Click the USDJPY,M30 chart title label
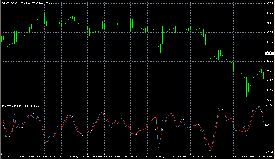275x159 pixels. click(10, 3)
